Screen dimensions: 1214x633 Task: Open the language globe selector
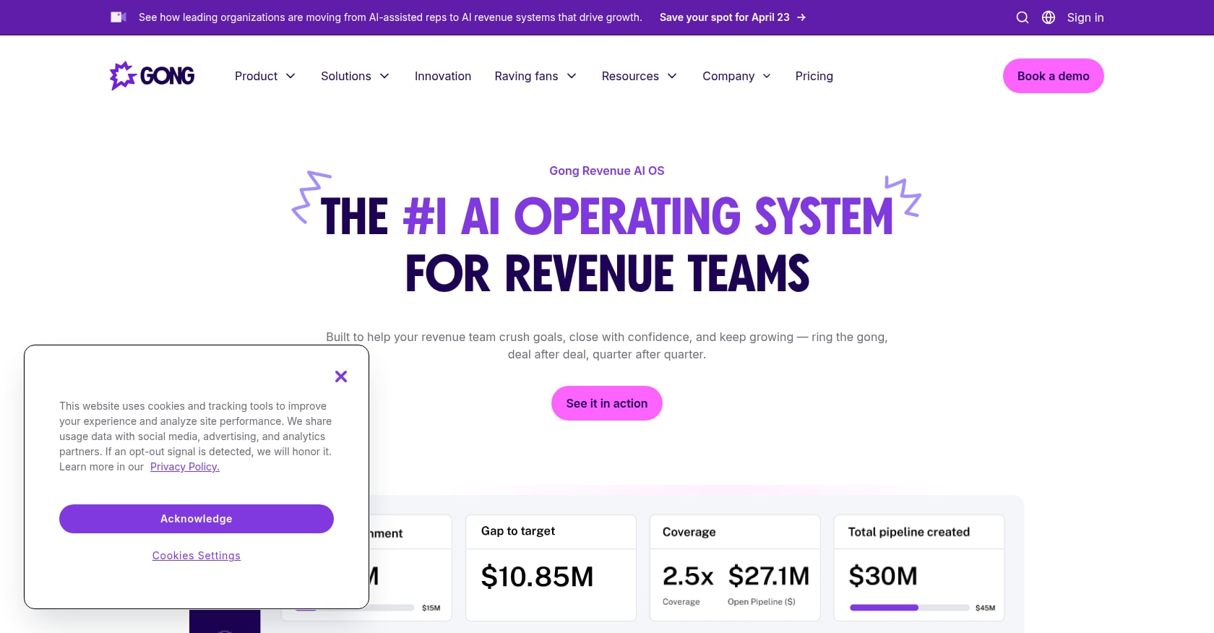[x=1049, y=17]
